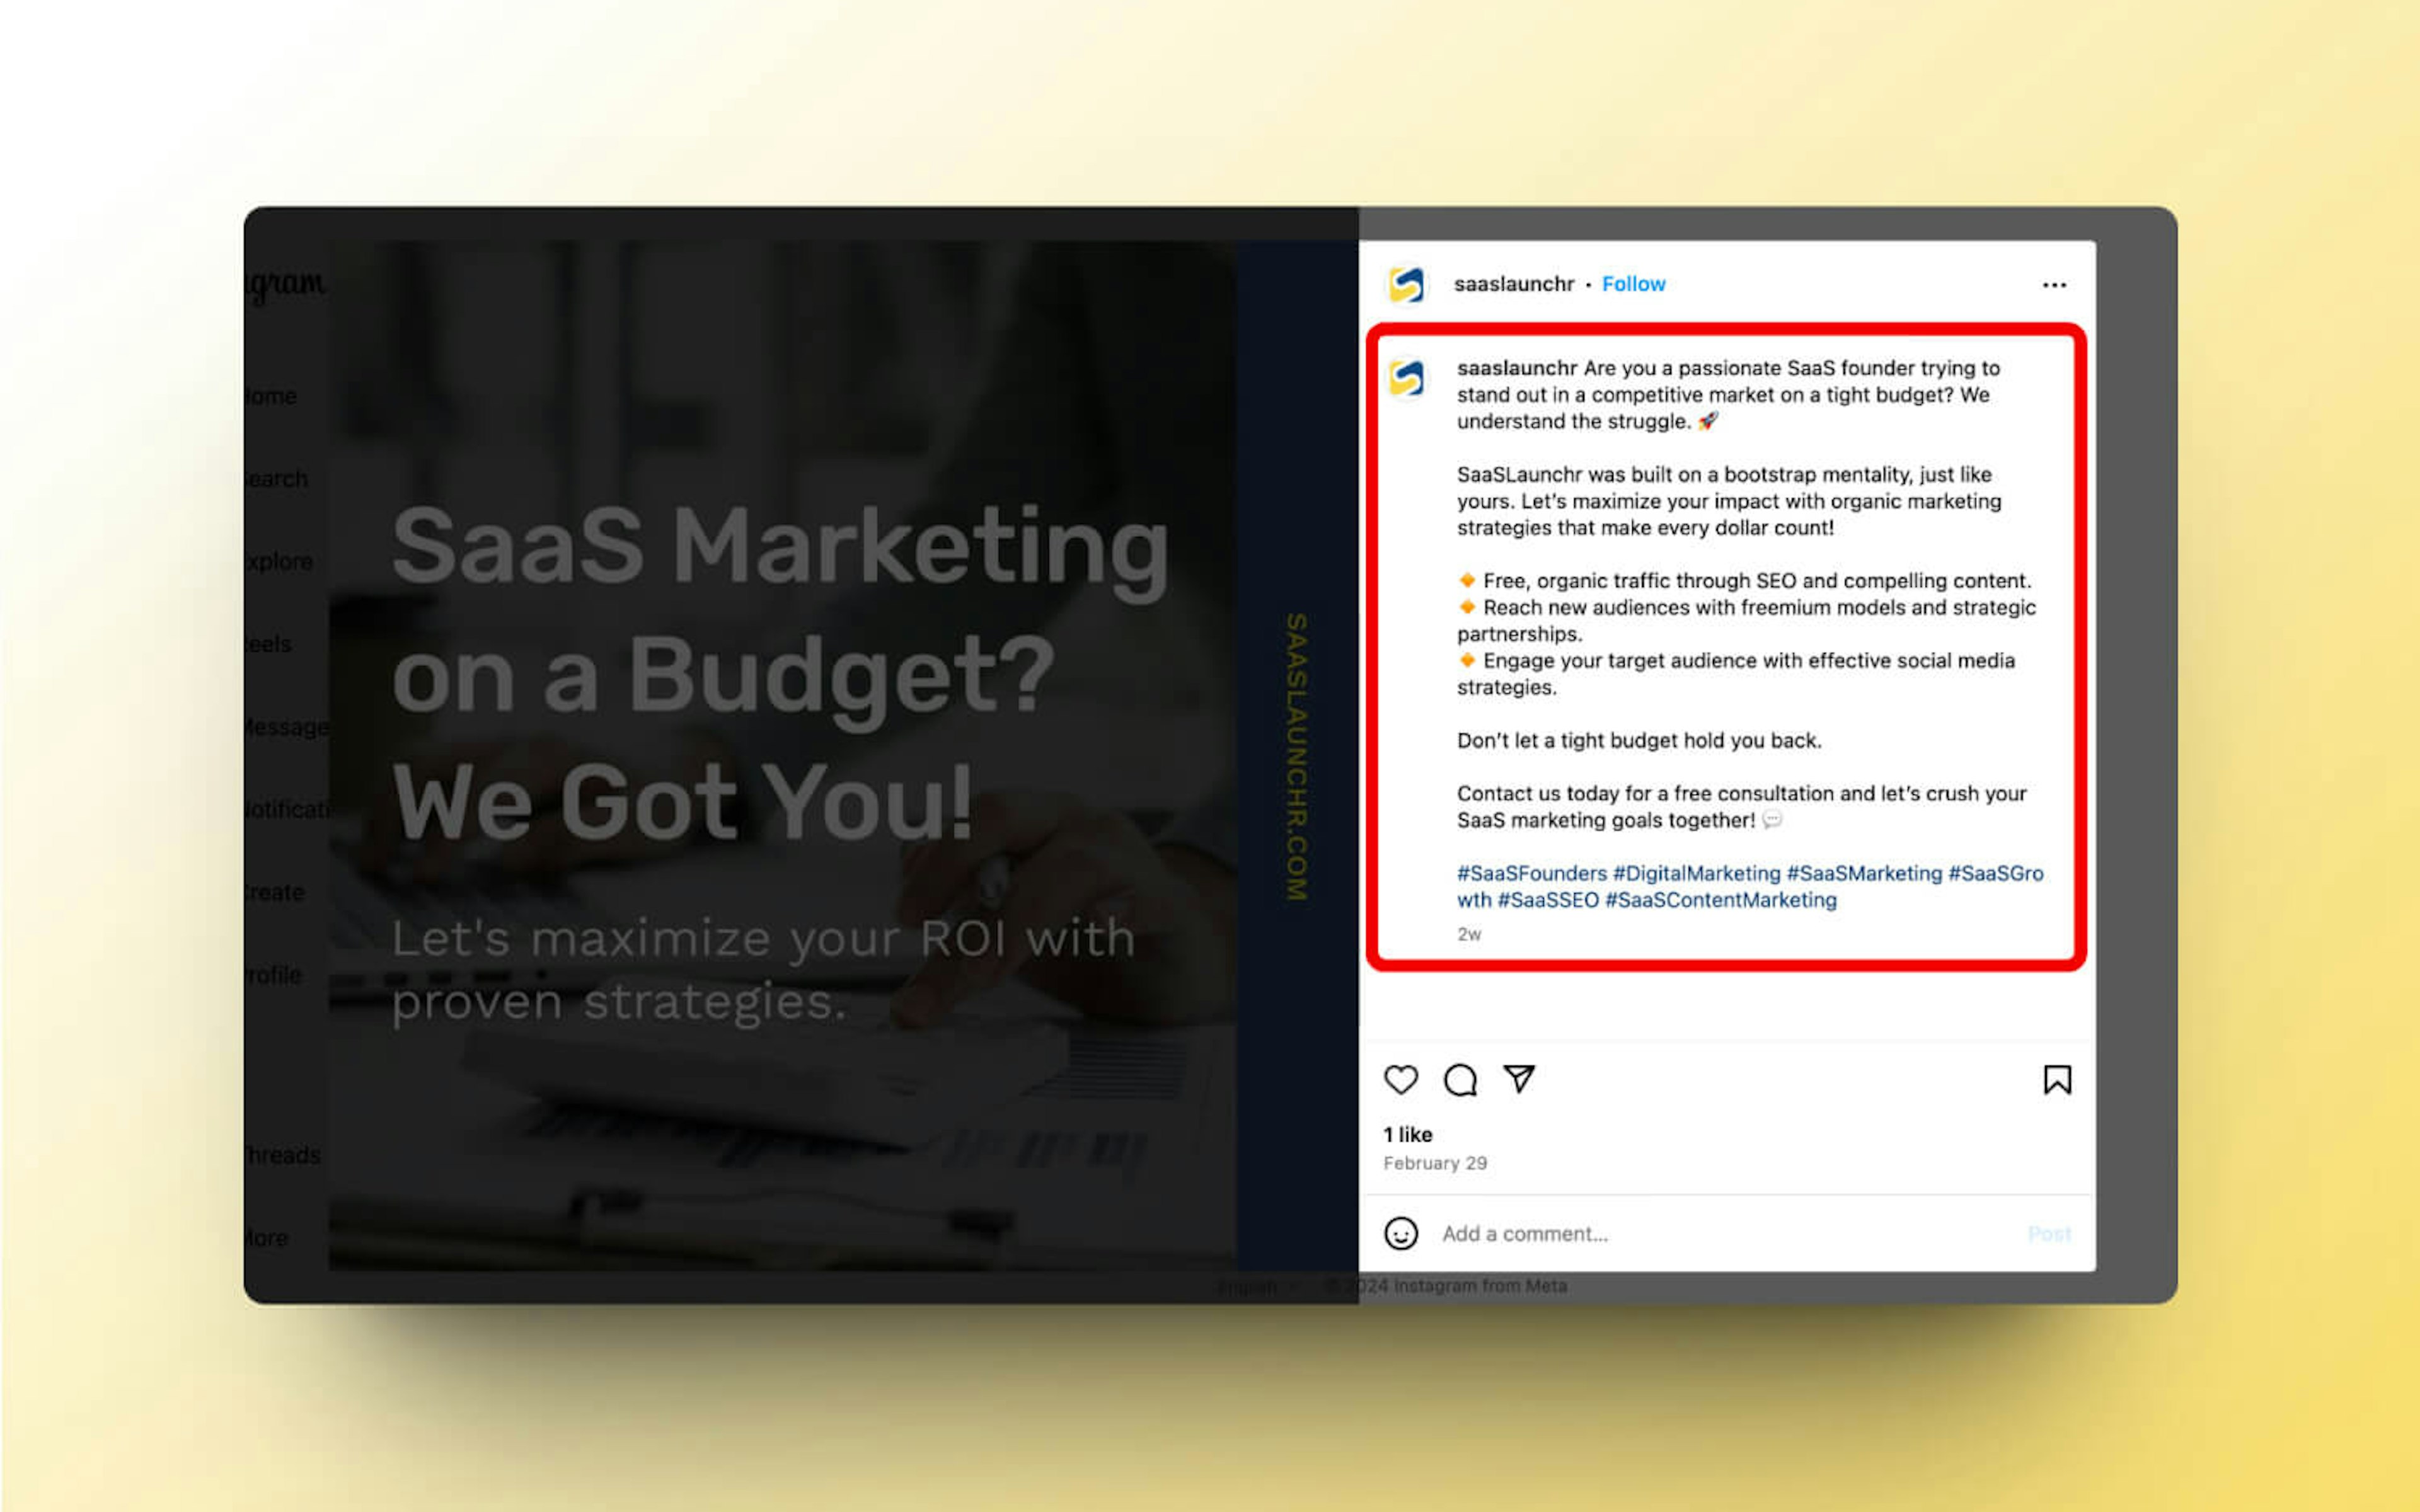The image size is (2420, 1512).
Task: Click the Follow link next to saaslaunchr
Action: pos(1634,284)
